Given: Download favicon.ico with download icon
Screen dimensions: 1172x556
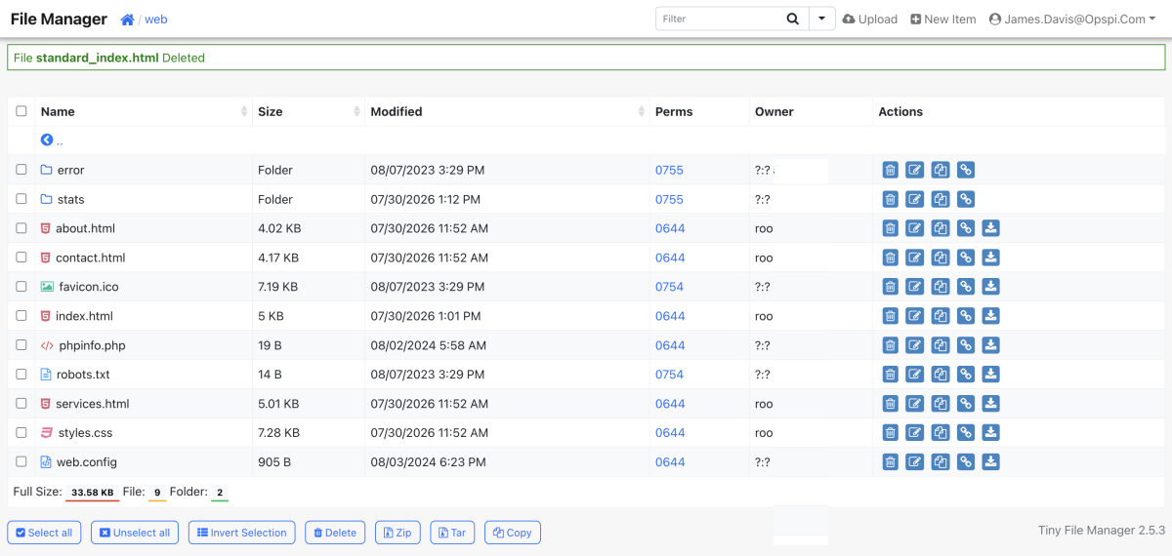Looking at the screenshot, I should 990,287.
